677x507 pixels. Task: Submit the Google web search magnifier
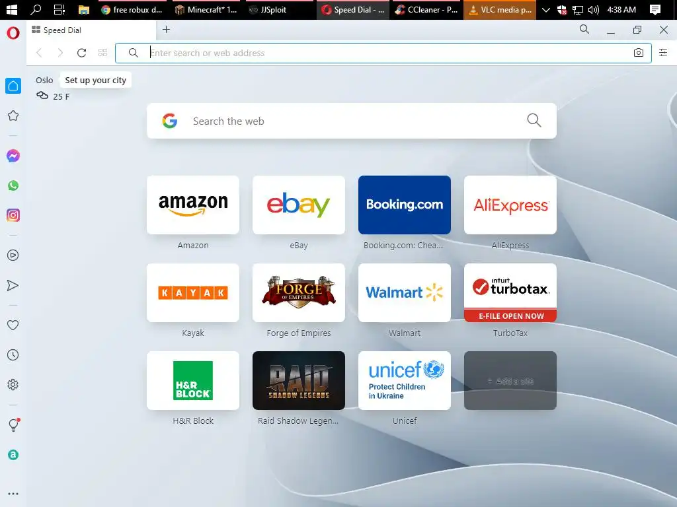click(534, 120)
